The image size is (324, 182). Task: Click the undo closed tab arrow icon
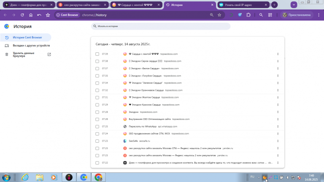(39, 15)
